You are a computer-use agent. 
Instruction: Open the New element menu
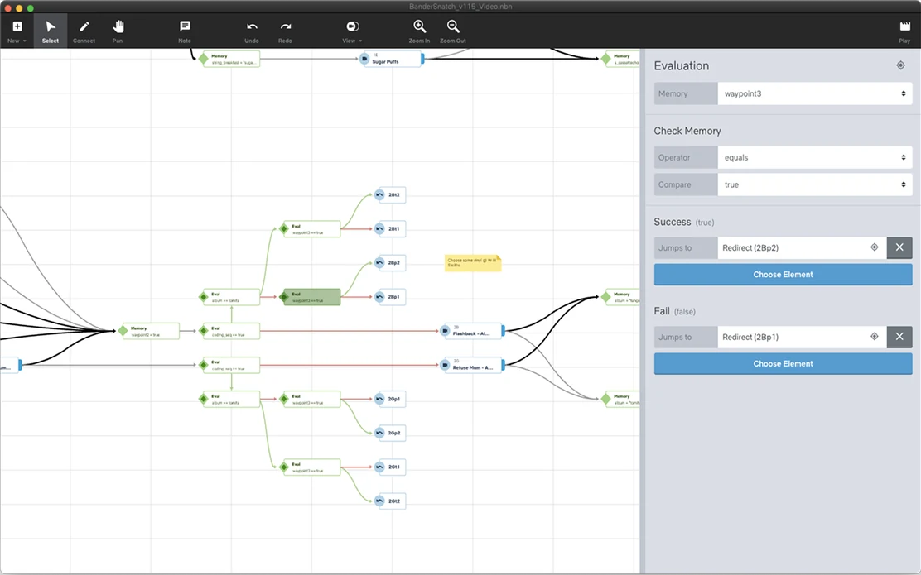coord(17,31)
